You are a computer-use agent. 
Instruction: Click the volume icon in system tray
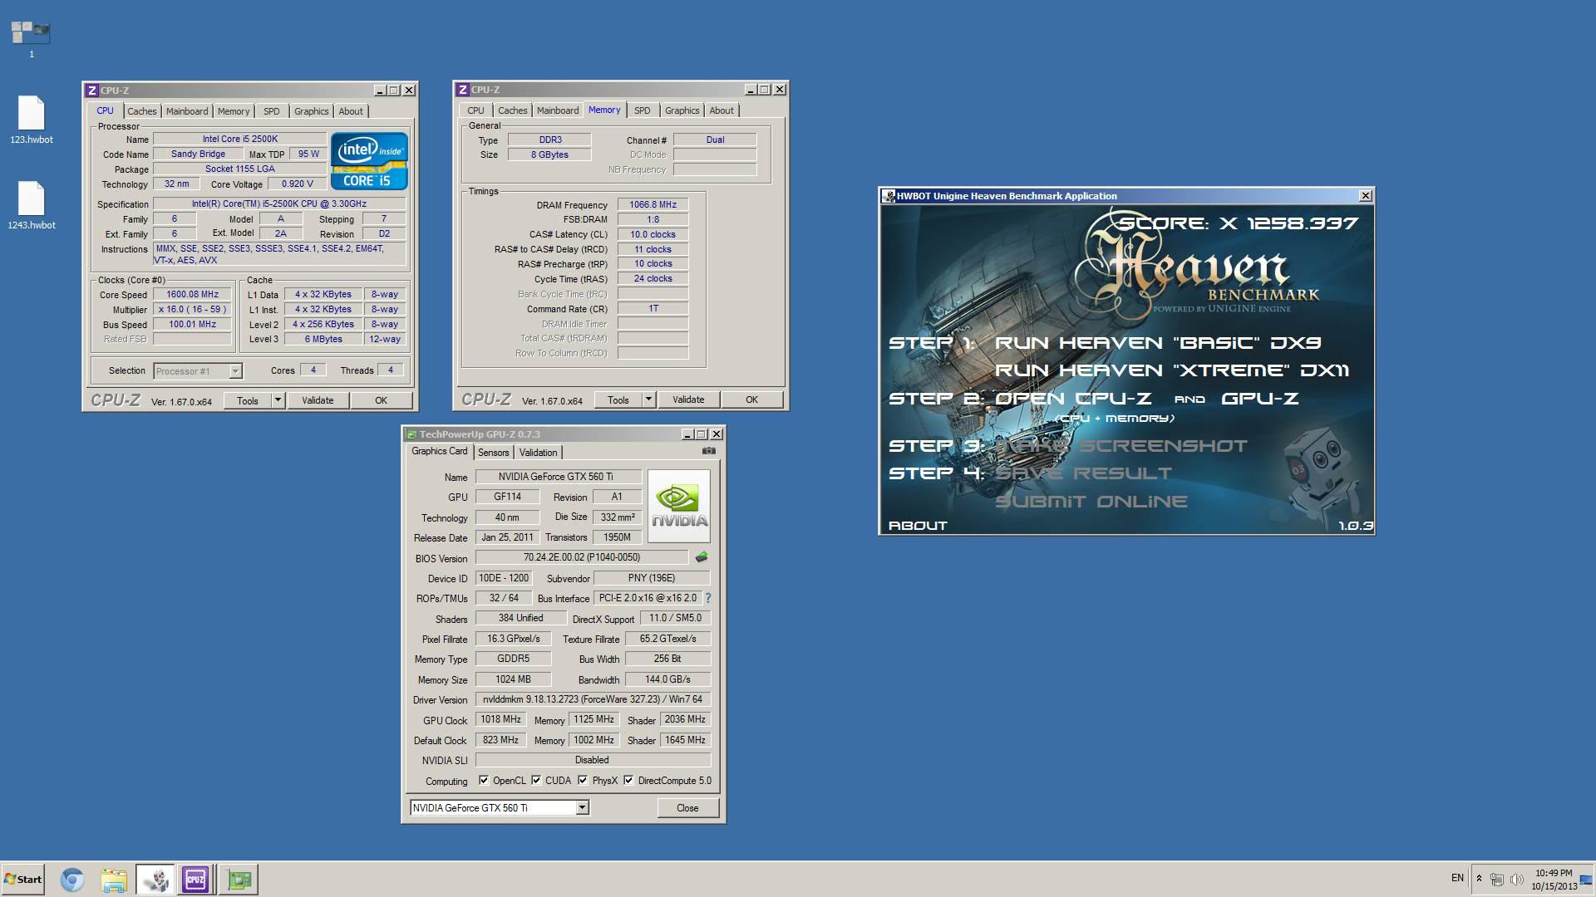coord(1516,880)
